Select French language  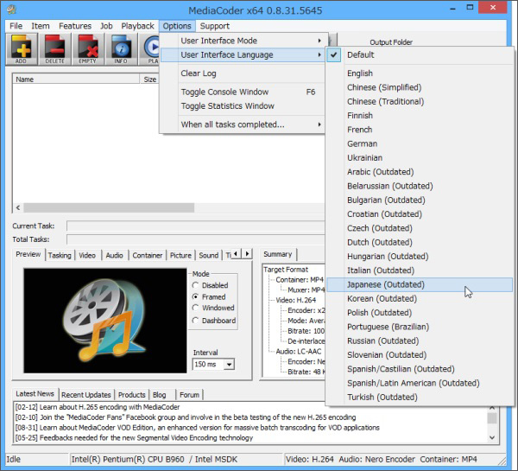coord(420,130)
